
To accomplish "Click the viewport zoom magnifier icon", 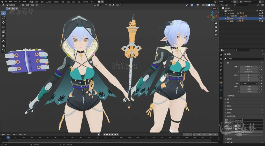I will 216,23.
